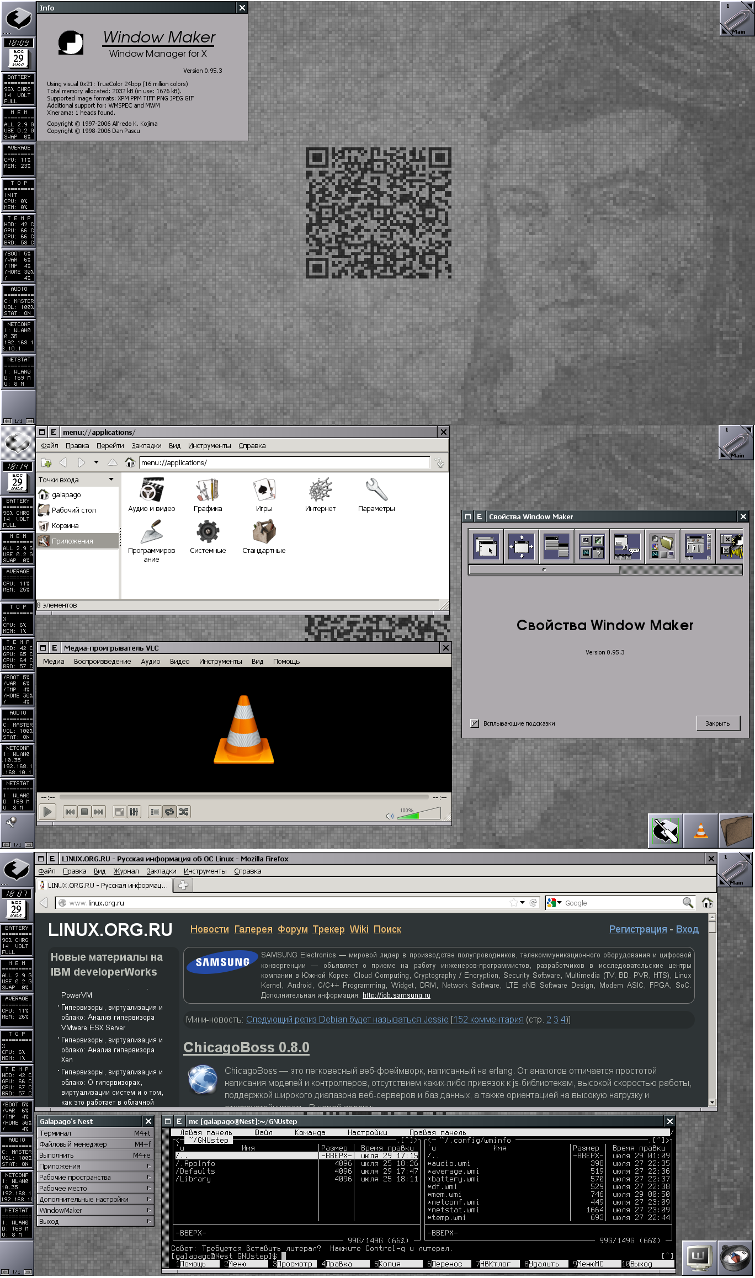Open Команда menu in mc
Viewport: 755px width, 1278px height.
click(x=310, y=1132)
